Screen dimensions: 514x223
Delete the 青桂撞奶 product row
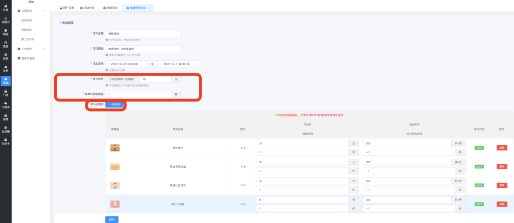pyautogui.click(x=501, y=148)
